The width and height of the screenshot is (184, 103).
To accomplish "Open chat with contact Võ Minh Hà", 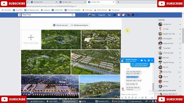I will (x=170, y=24).
